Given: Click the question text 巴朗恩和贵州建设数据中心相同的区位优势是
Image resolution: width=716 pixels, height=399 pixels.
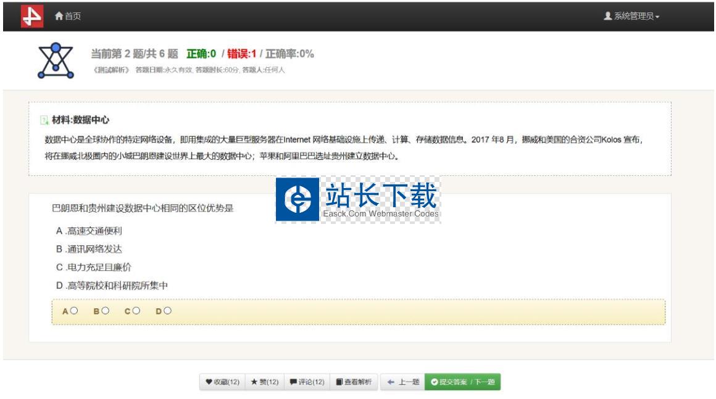Looking at the screenshot, I should click(143, 208).
